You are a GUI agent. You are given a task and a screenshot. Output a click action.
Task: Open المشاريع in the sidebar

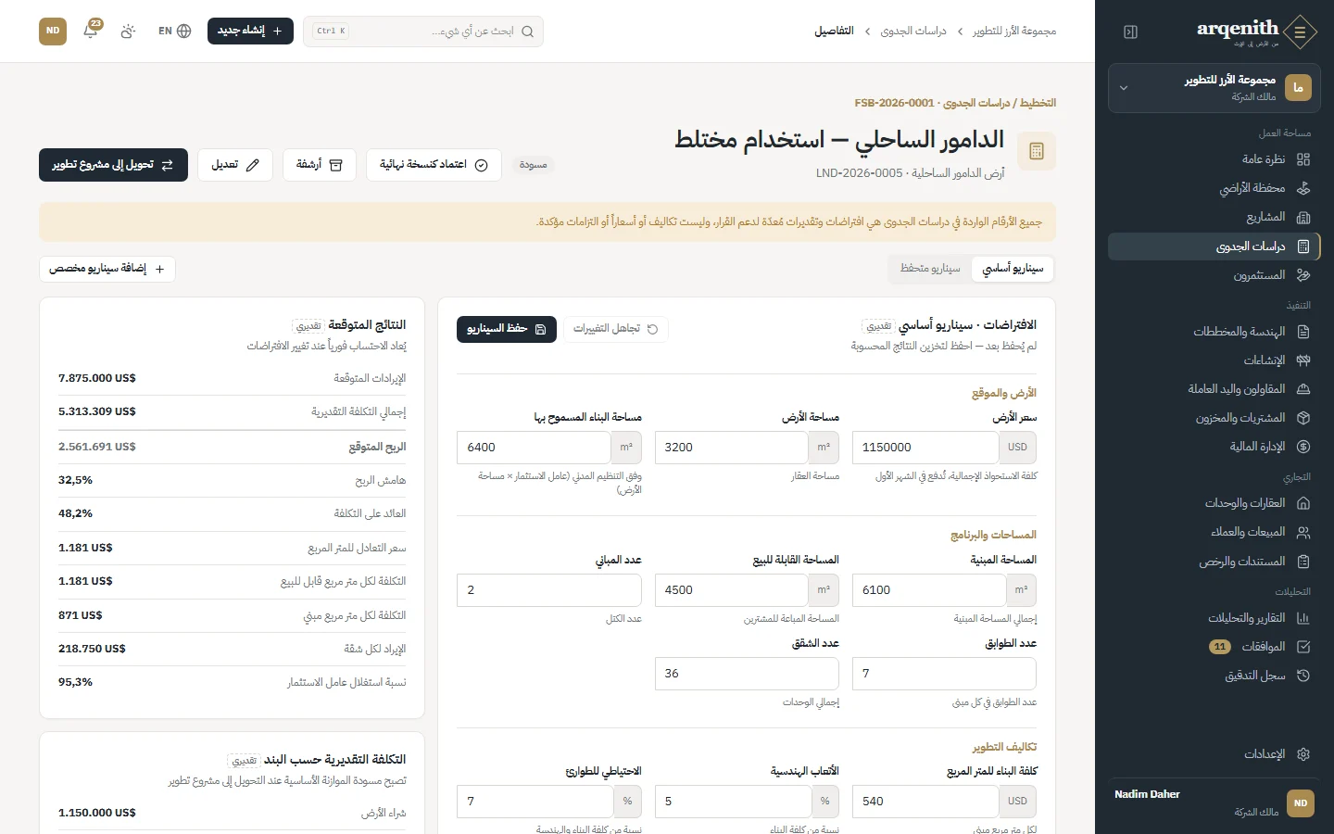coord(1214,217)
